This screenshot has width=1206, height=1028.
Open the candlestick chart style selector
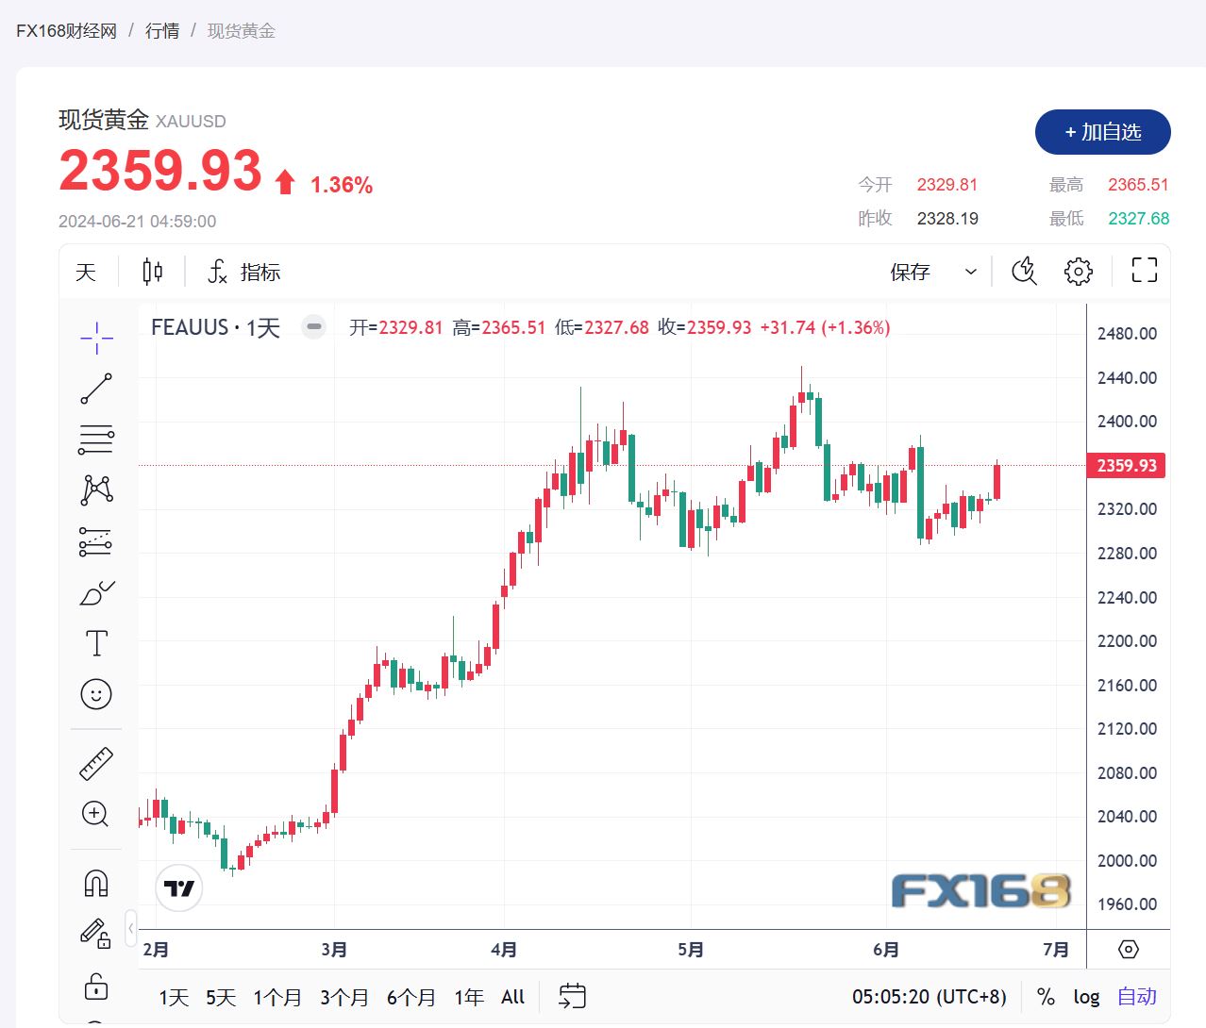(x=152, y=272)
